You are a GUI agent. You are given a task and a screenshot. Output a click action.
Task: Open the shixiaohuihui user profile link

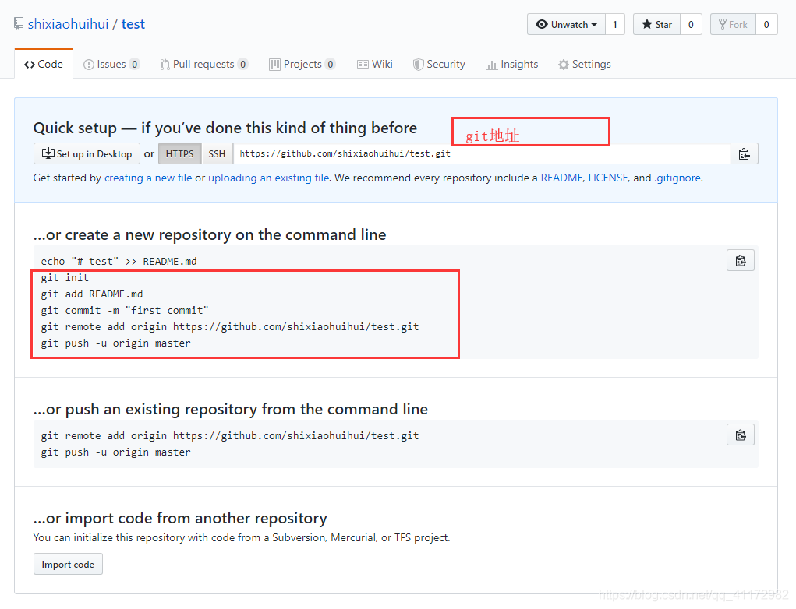pos(68,24)
